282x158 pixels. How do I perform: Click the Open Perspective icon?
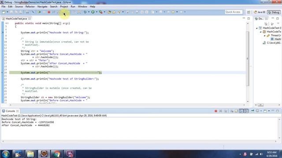tap(249, 12)
